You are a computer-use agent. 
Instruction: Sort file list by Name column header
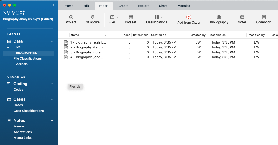click(x=75, y=35)
